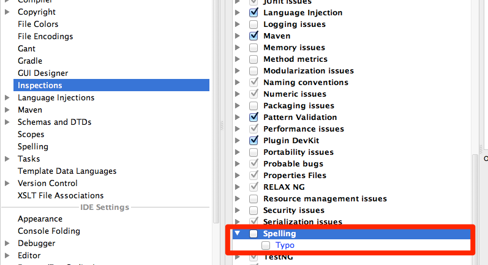This screenshot has height=265, width=488.
Task: Enable the Spelling inspection checkbox
Action: click(x=253, y=234)
